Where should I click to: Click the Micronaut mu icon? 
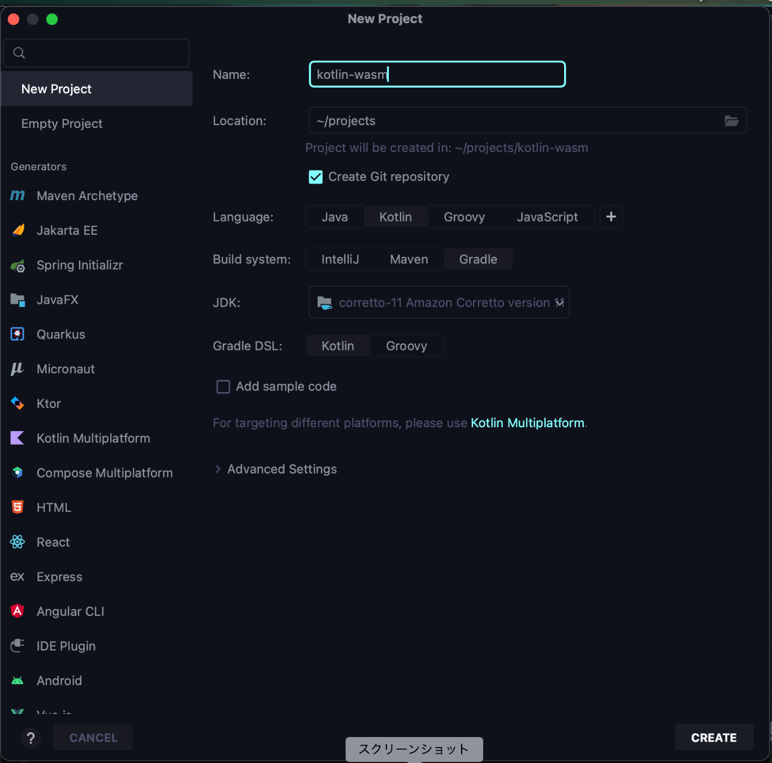(18, 369)
